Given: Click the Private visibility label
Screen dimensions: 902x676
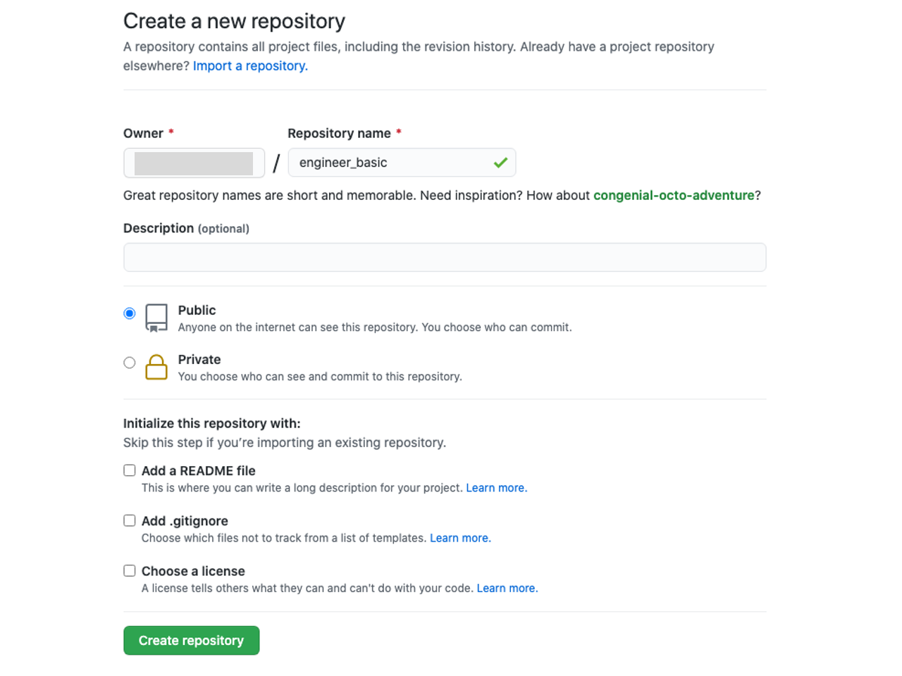Looking at the screenshot, I should point(199,360).
